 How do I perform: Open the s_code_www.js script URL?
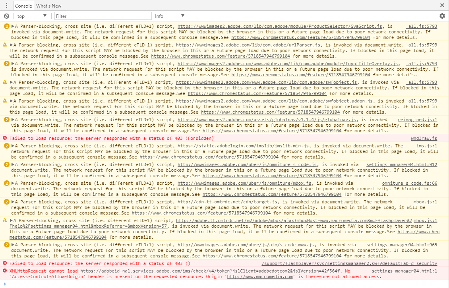[x=246, y=245]
